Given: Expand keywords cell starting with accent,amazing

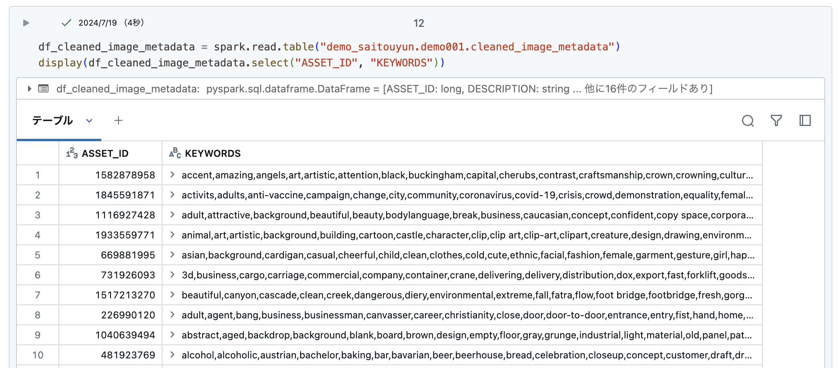Looking at the screenshot, I should tap(172, 174).
